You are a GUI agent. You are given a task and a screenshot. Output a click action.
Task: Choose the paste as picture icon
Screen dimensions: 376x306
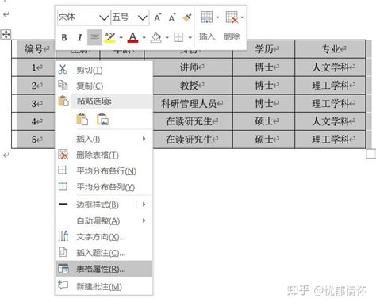tap(102, 119)
